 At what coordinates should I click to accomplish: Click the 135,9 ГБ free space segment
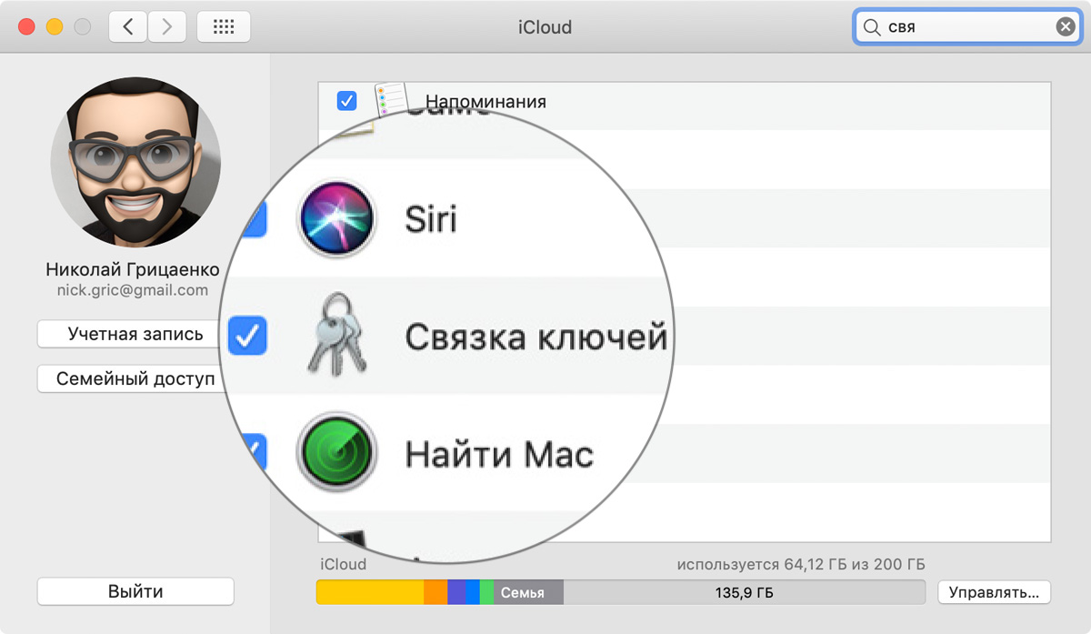[x=745, y=592]
